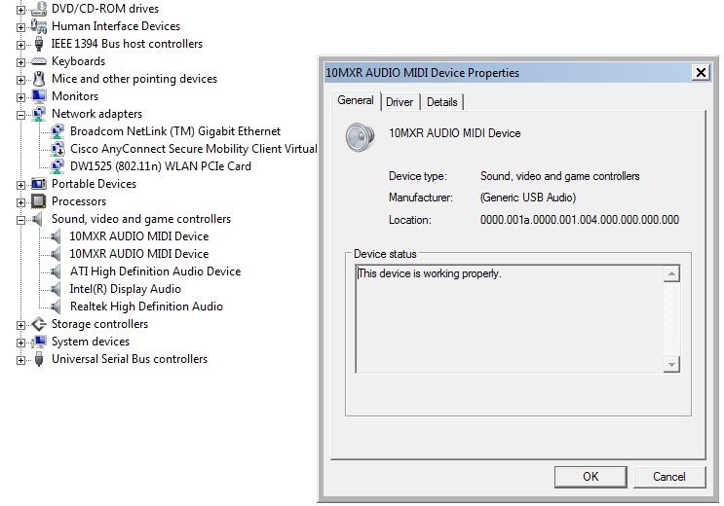724x506 pixels.
Task: Click the first 10MXR AUDIO MIDI Device speaker icon
Action: [56, 236]
